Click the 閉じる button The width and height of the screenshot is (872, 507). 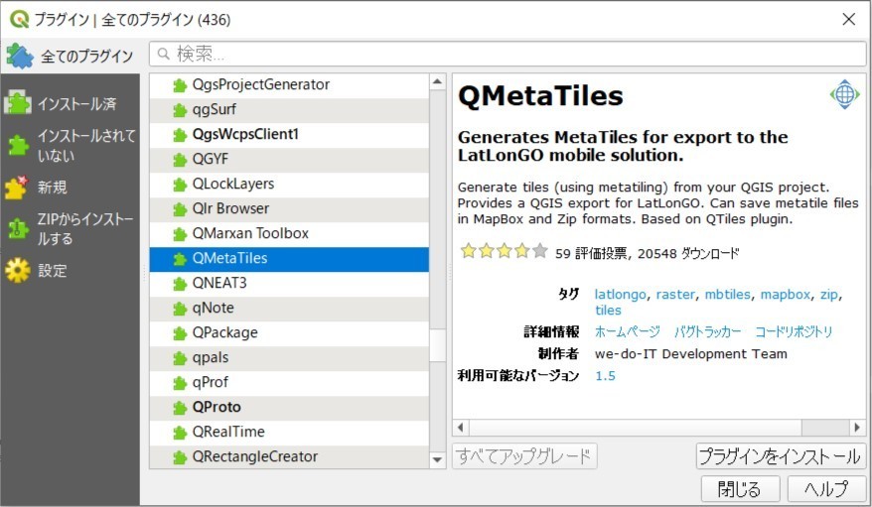pyautogui.click(x=740, y=489)
